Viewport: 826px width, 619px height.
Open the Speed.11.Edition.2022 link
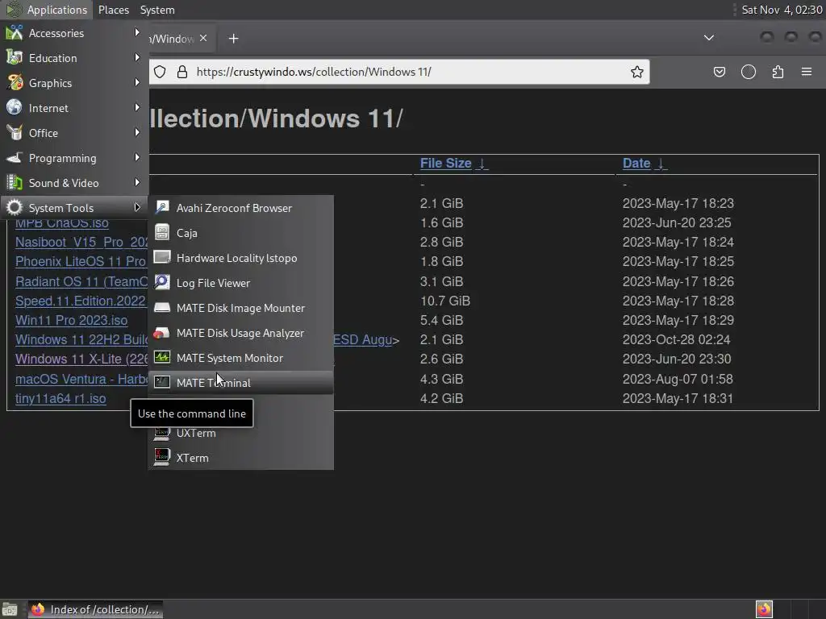click(81, 301)
